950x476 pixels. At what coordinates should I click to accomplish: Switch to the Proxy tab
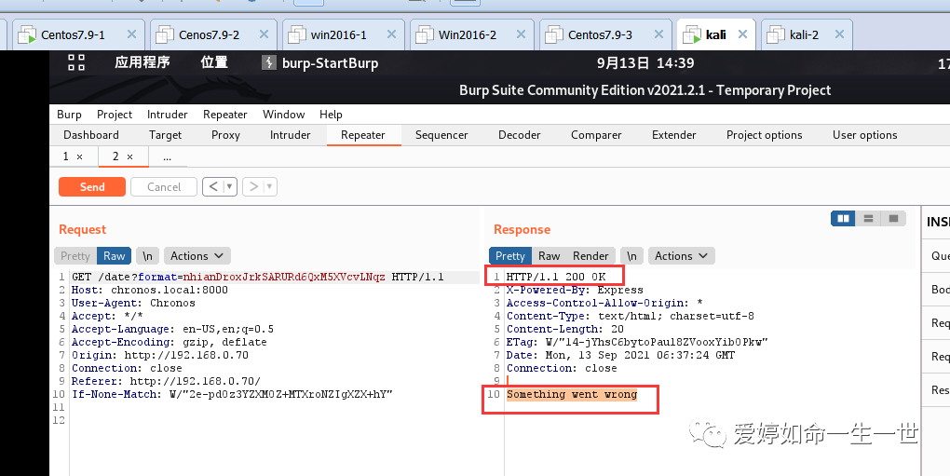click(x=225, y=135)
